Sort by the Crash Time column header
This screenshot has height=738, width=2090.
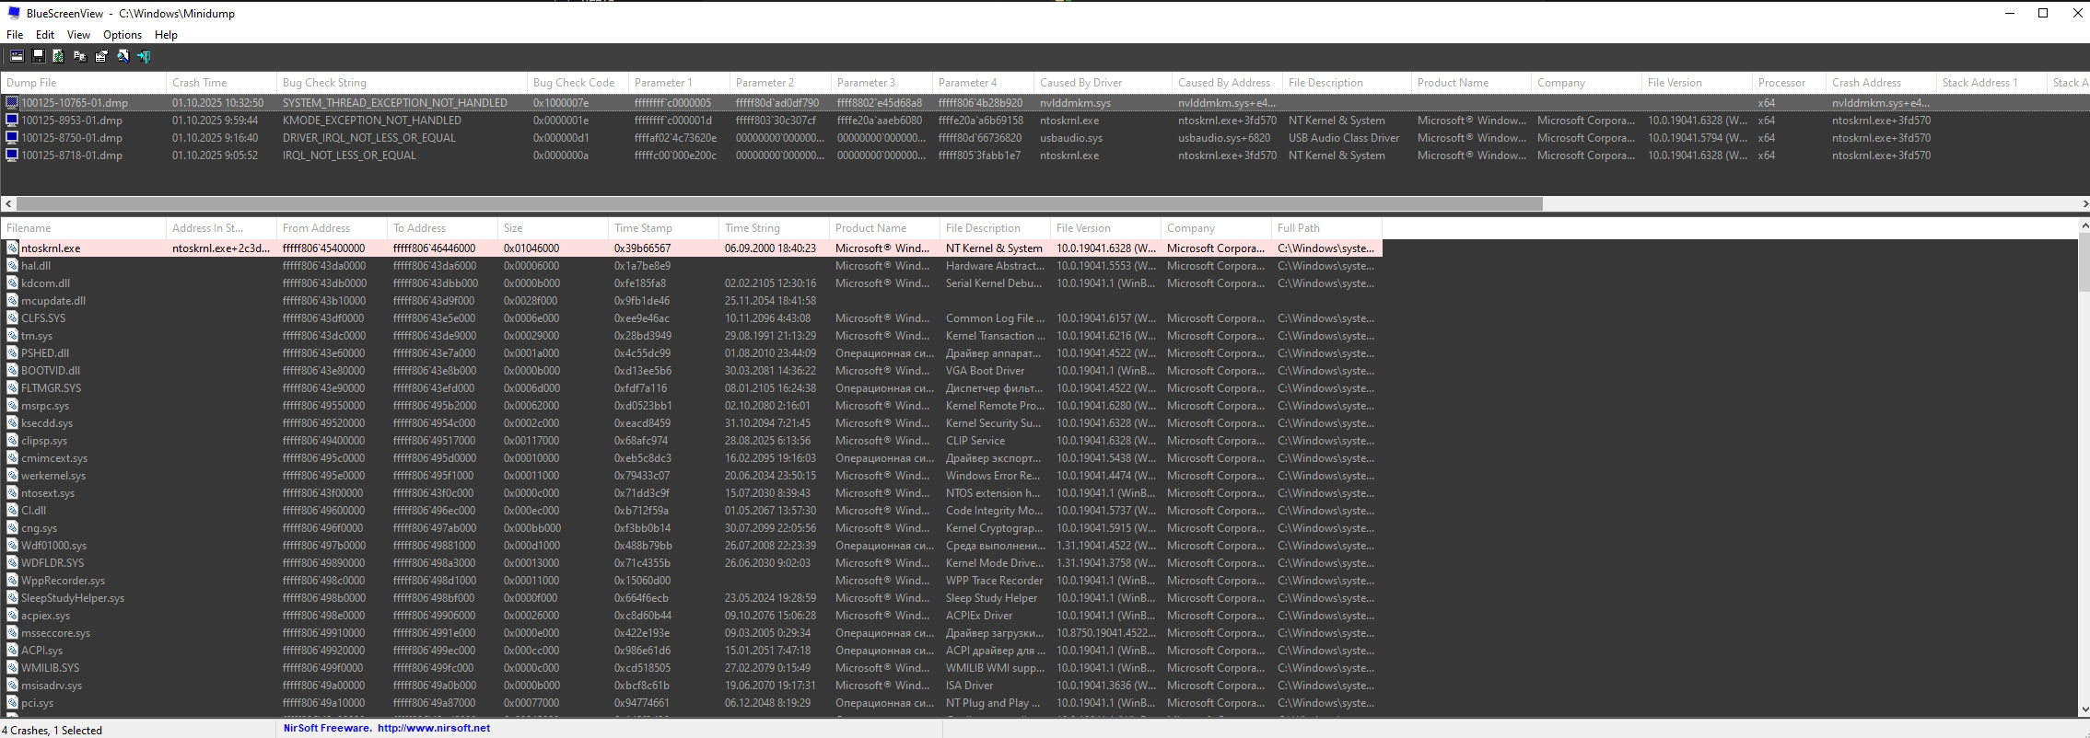[x=221, y=82]
